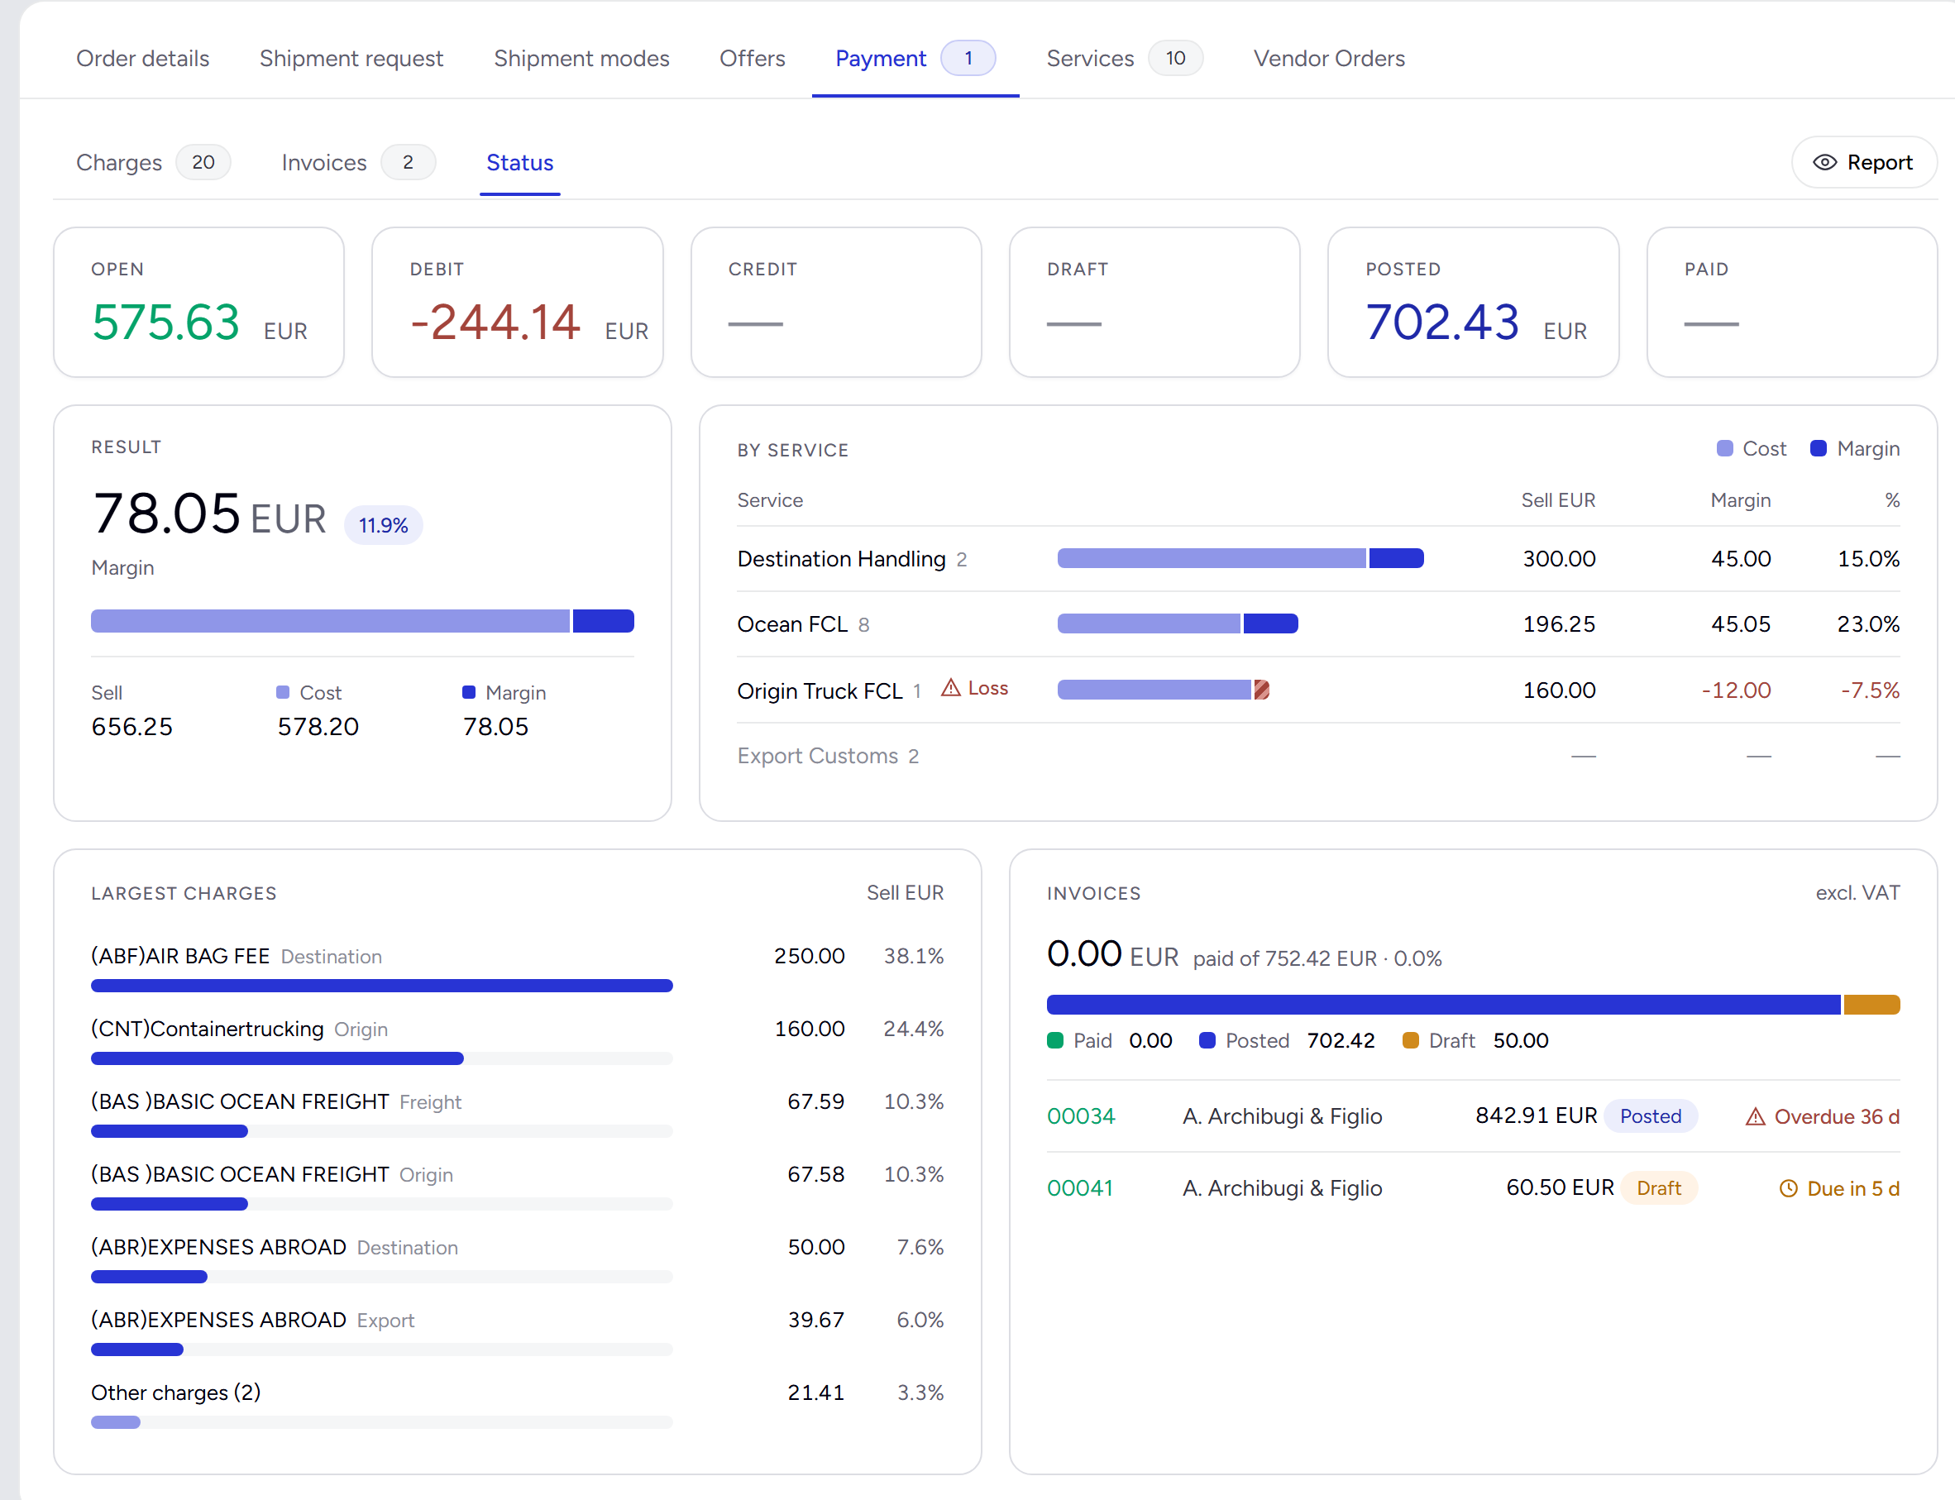This screenshot has width=1955, height=1500.
Task: Click the 842.91 EUR invoice amount
Action: click(1536, 1115)
